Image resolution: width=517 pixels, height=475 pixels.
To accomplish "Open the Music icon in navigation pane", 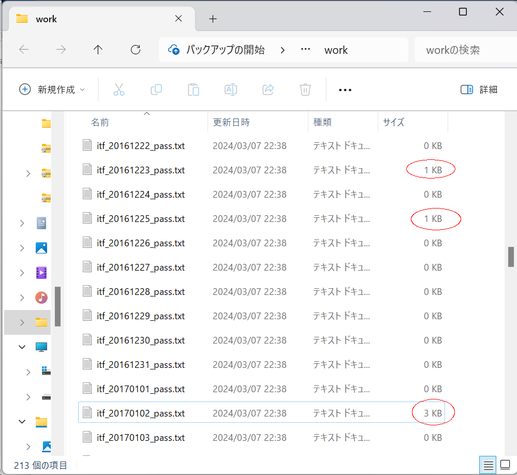I will 41,298.
